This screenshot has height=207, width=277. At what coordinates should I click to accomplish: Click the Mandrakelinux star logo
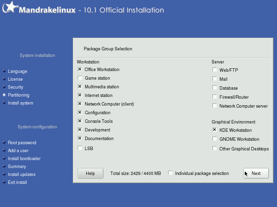click(x=10, y=7)
